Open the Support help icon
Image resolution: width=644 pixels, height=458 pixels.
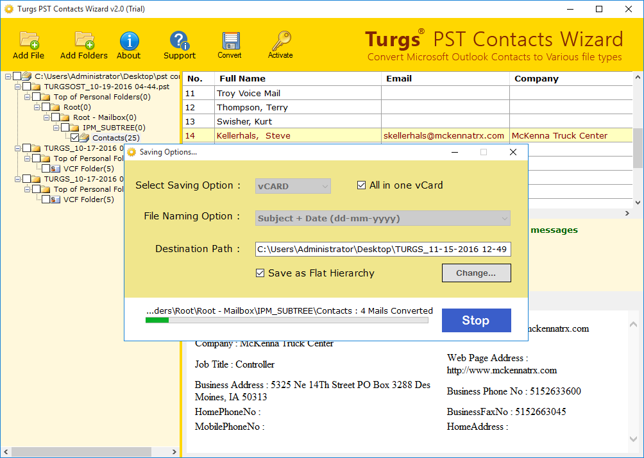(x=180, y=40)
